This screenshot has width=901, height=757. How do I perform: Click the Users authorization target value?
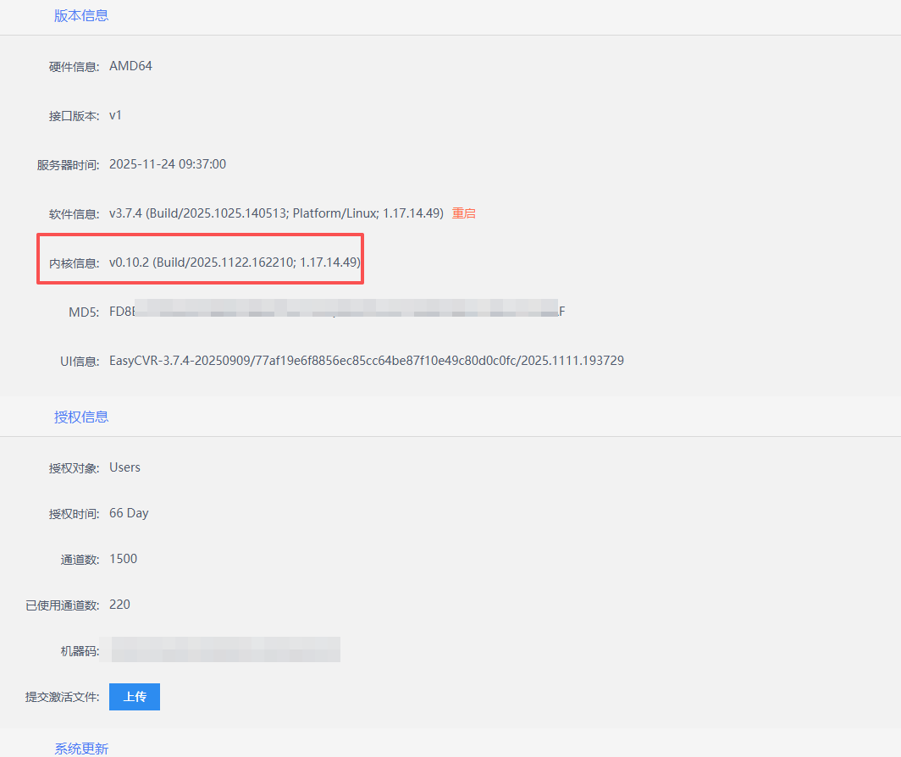point(124,467)
